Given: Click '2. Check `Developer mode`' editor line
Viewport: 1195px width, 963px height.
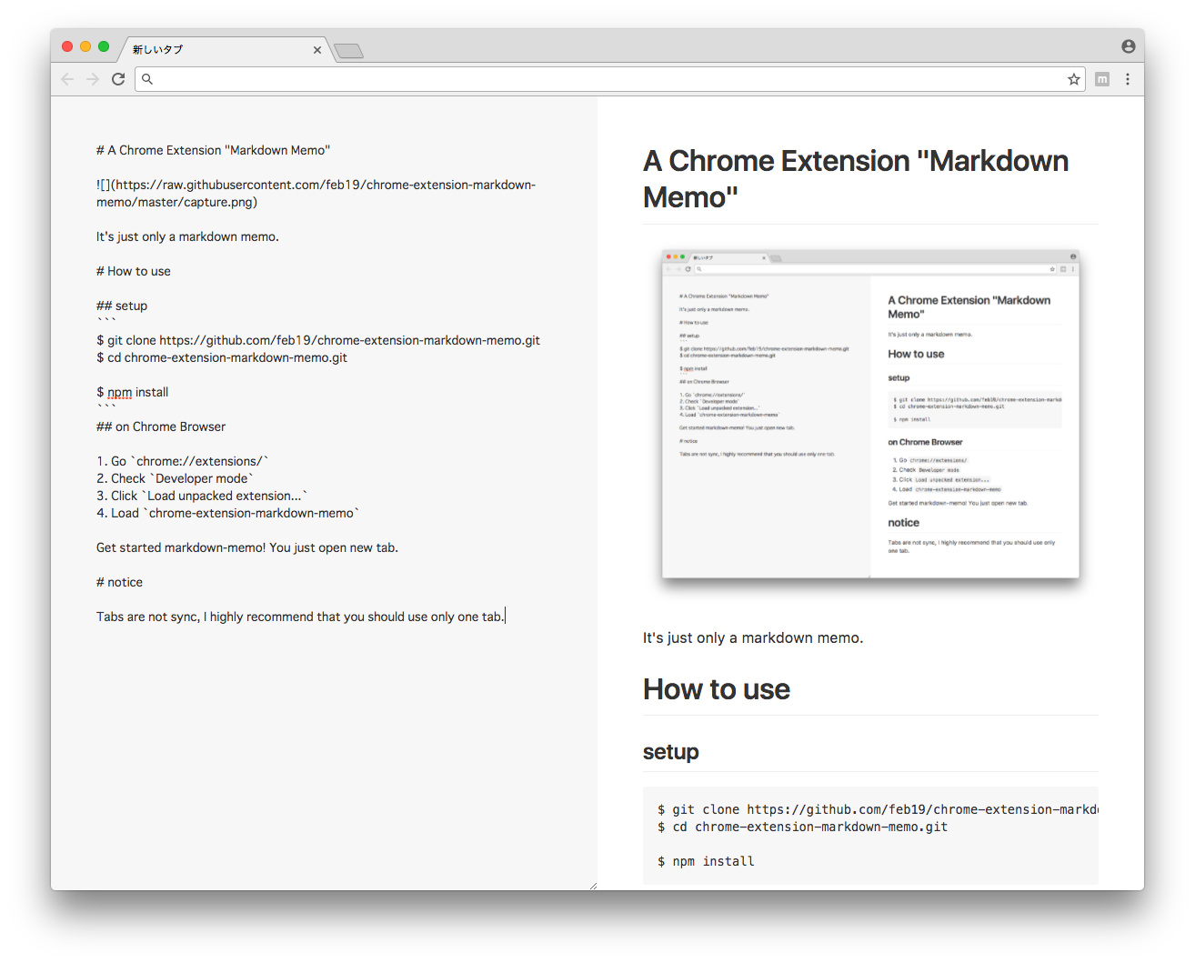Looking at the screenshot, I should (176, 478).
